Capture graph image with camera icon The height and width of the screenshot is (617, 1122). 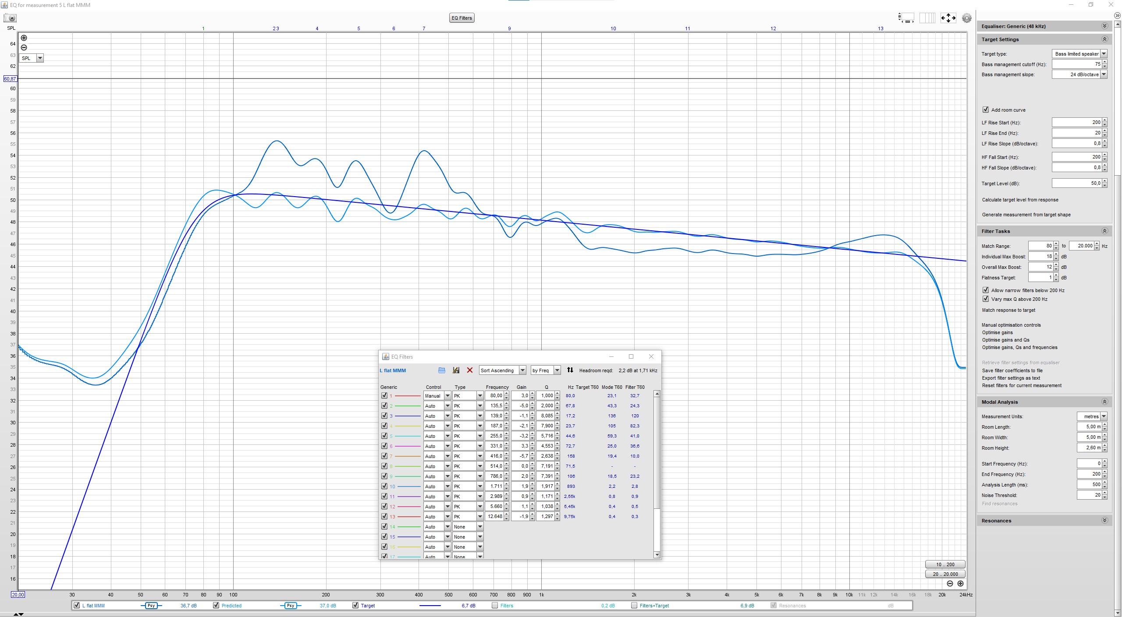click(x=10, y=18)
